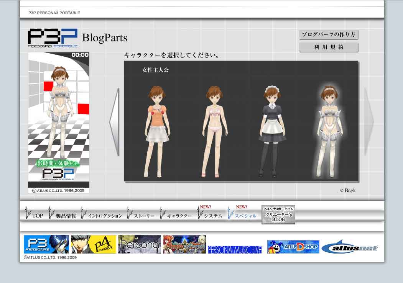Image resolution: width=403 pixels, height=283 pixels.
Task: Click the 利用規約 button
Action: [x=329, y=47]
